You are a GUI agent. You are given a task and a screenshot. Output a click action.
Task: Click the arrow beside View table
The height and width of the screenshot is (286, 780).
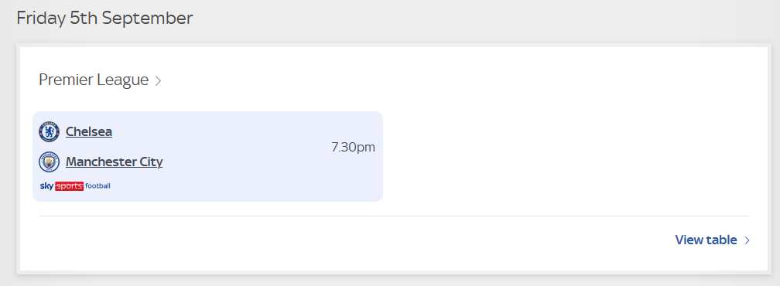[747, 240]
